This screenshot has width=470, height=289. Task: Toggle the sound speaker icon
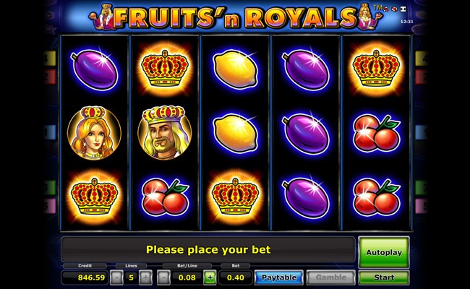tap(395, 9)
